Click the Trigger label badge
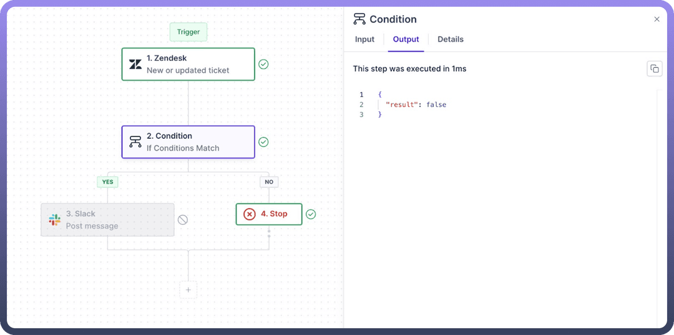Screen dimensions: 674x335 [x=188, y=32]
